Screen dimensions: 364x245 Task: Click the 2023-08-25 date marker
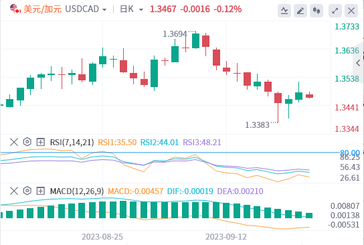[x=102, y=237]
